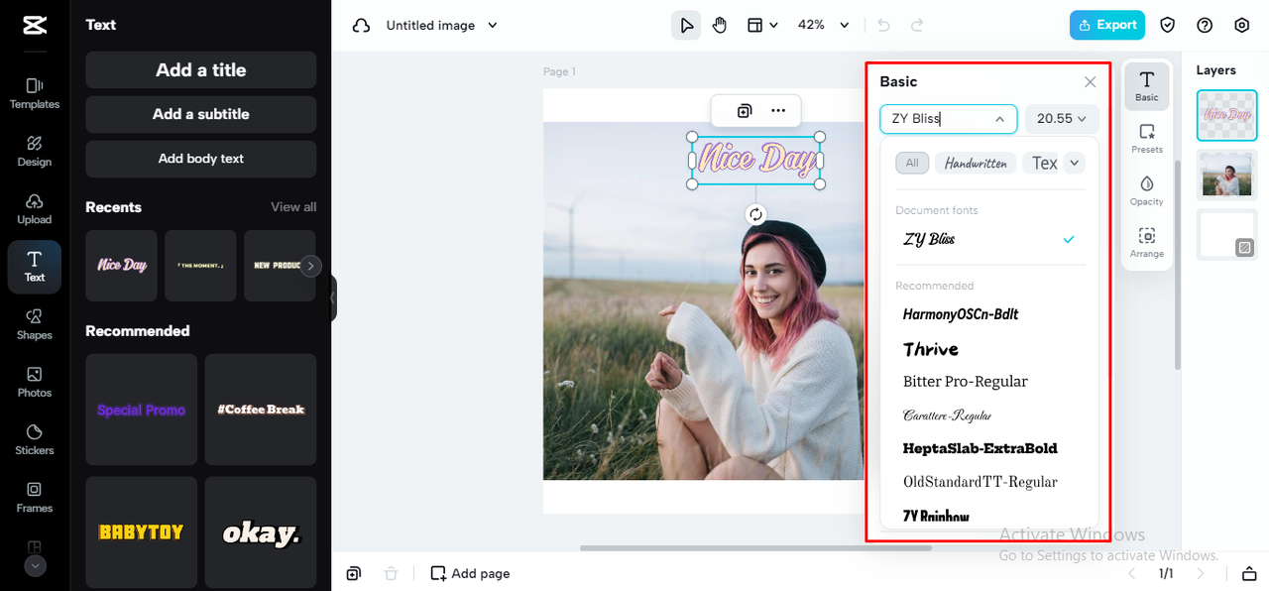Open the Design sidebar panel
The width and height of the screenshot is (1269, 591).
click(x=35, y=151)
